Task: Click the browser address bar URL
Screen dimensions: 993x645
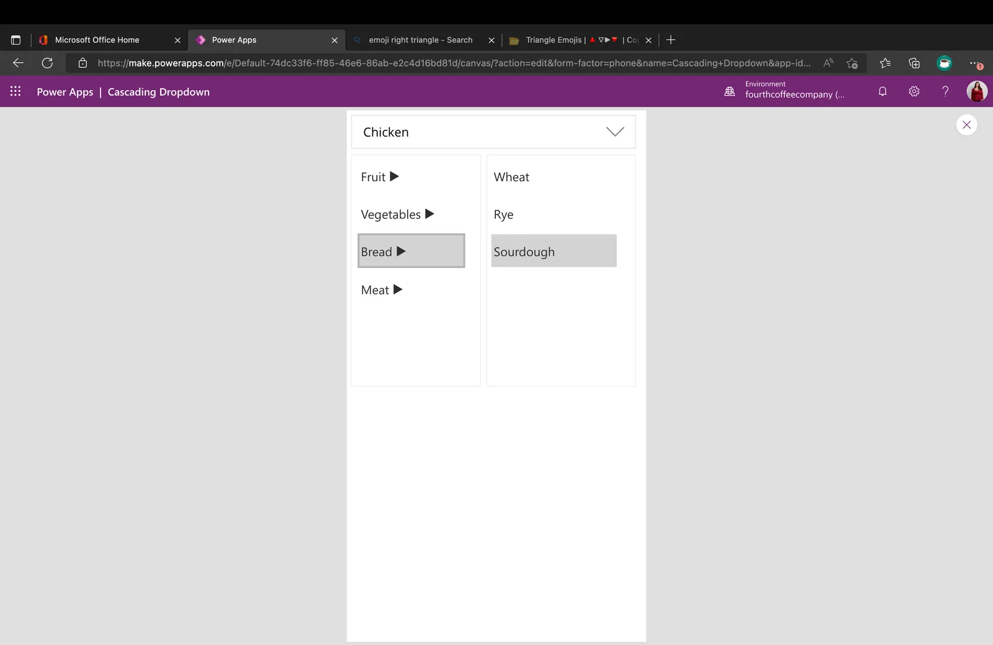Action: coord(454,63)
